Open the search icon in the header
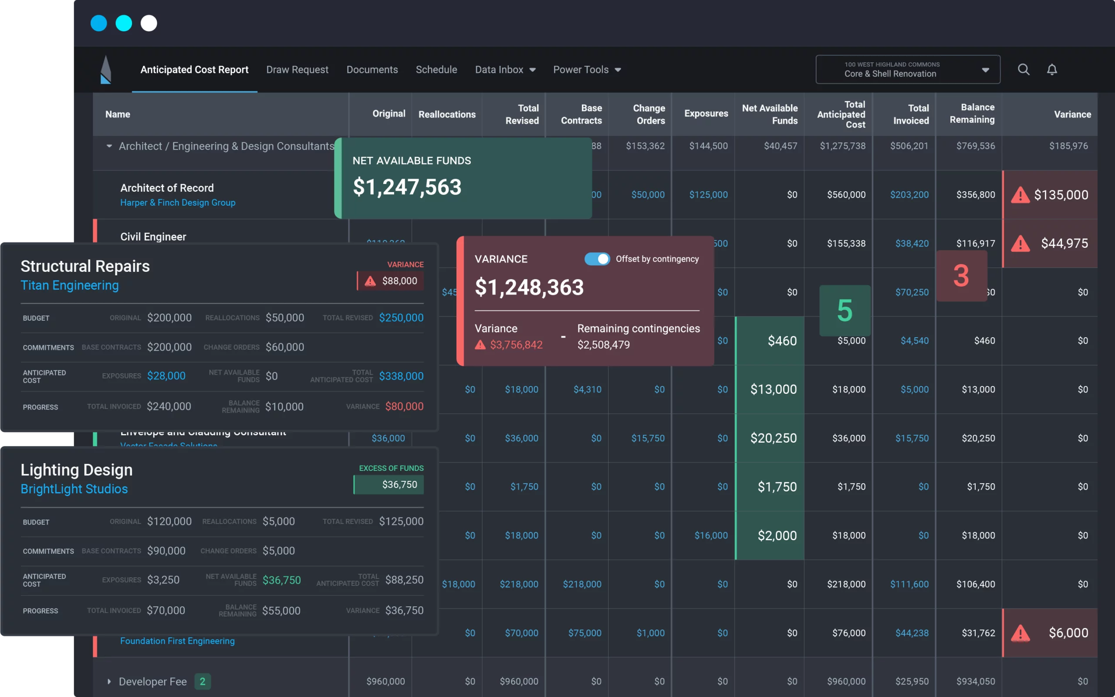 click(1023, 69)
